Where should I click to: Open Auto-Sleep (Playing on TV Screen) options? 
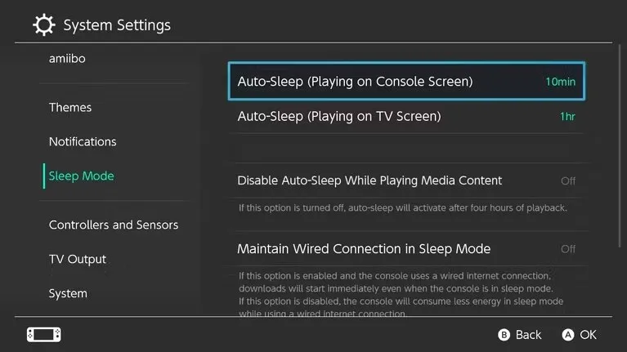click(x=338, y=117)
